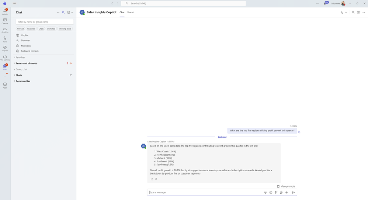The height and width of the screenshot is (200, 368).
Task: Open actions and apps plus icon
Action: (287, 193)
